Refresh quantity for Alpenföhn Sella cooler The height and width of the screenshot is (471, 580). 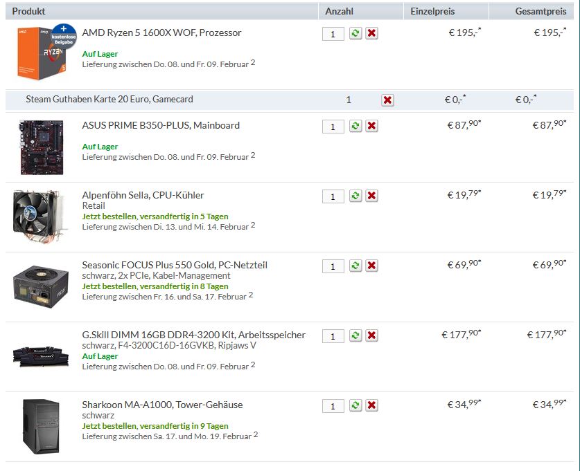point(355,196)
